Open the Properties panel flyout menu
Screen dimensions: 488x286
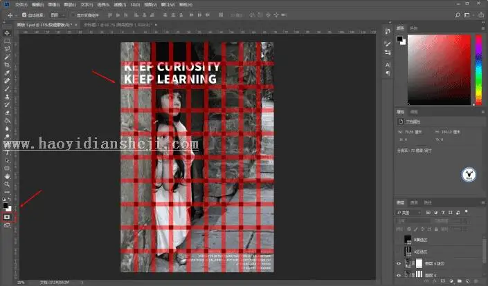483,112
